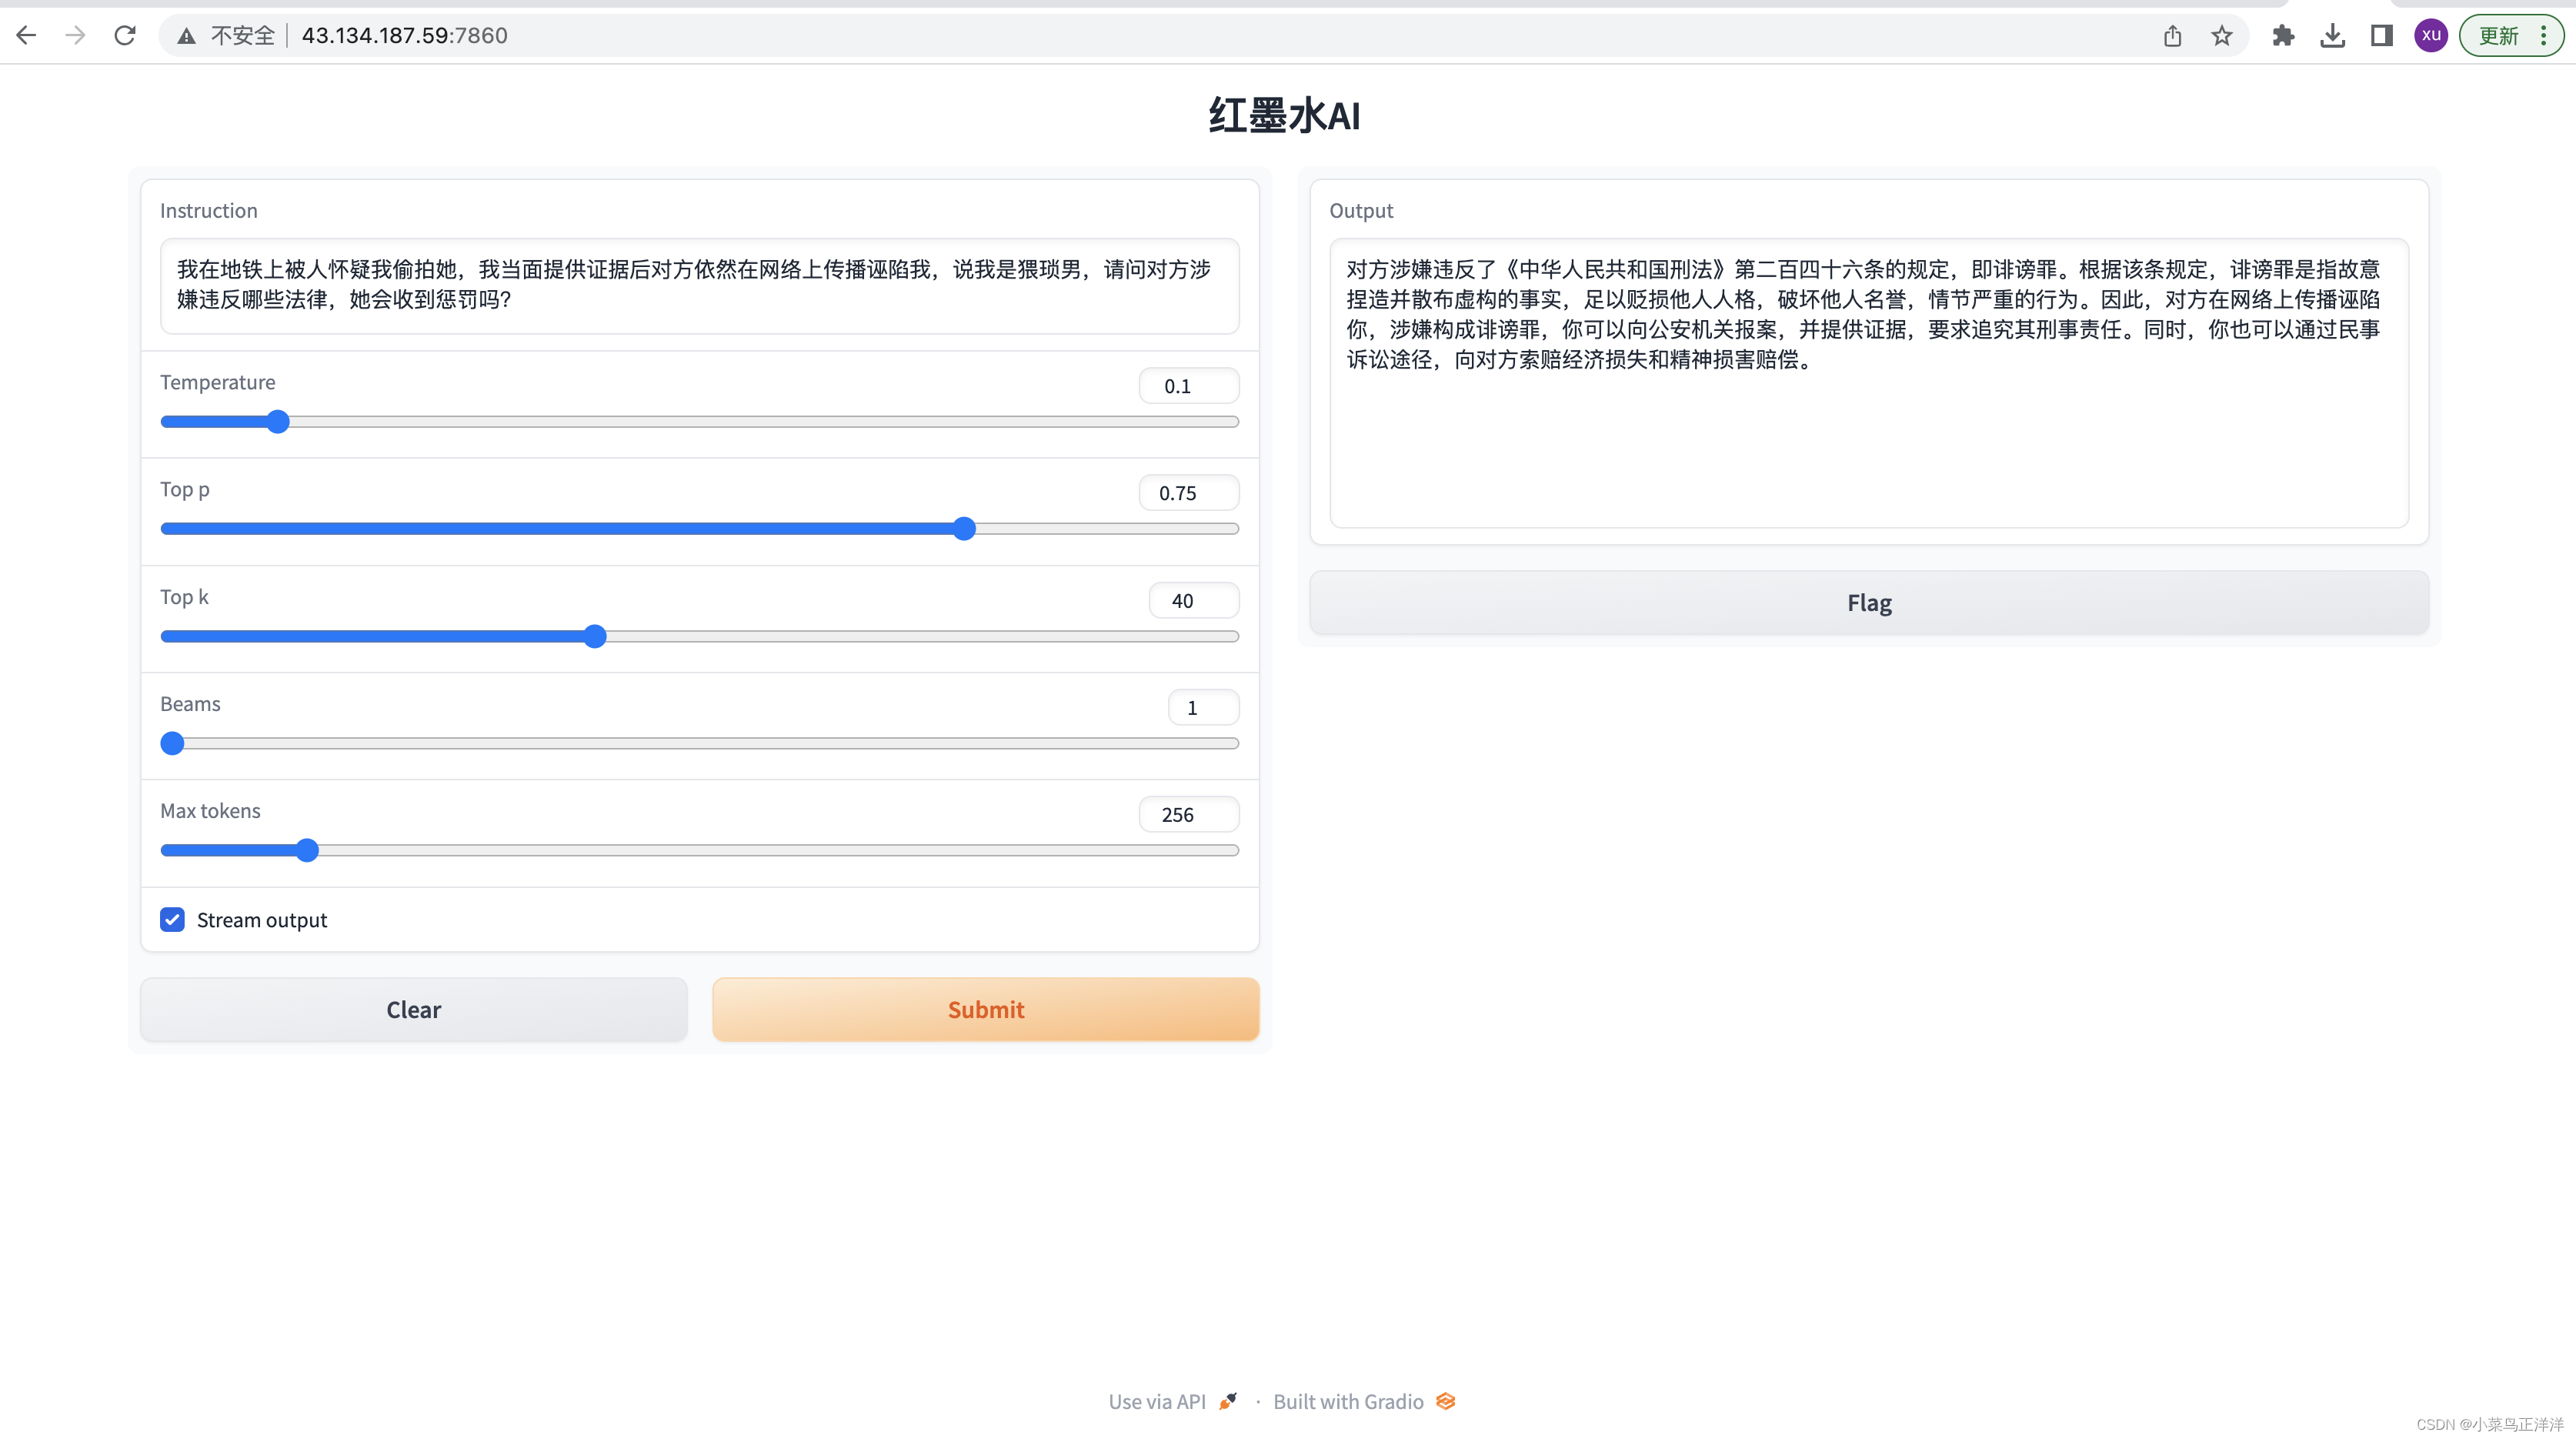Open the three-dot browser menu

pyautogui.click(x=2544, y=36)
